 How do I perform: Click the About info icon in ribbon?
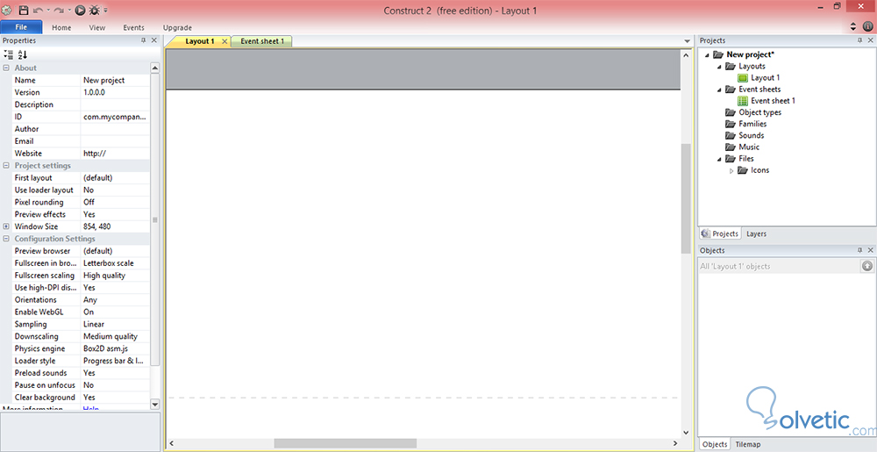(x=867, y=25)
